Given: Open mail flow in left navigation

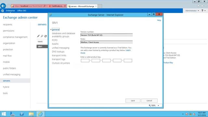Looking at the screenshot, I should [7, 56].
